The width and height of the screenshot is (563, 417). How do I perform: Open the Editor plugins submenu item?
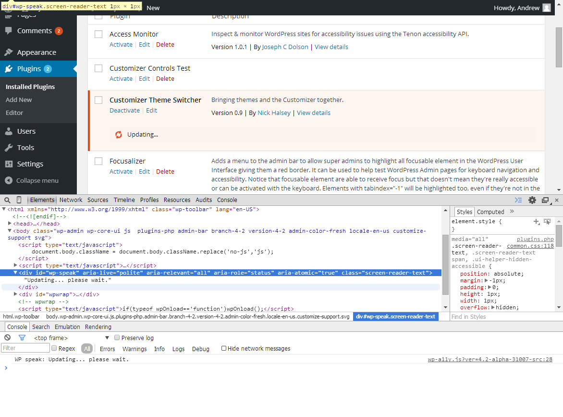coord(14,113)
